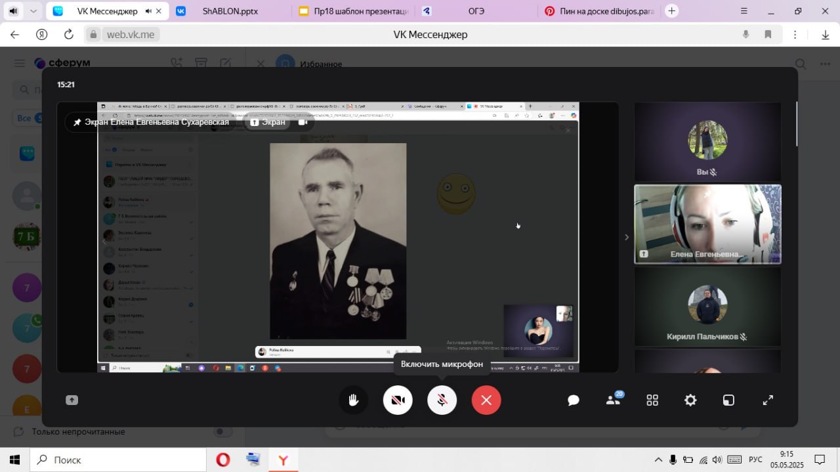Screen dimensions: 840x472
Task: Click the browser sound button beside the tabs
Action: [x=12, y=11]
